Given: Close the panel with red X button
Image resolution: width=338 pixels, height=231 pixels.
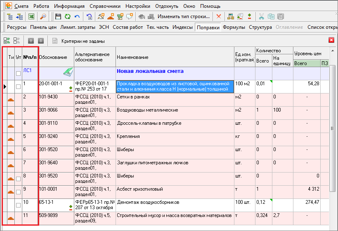Looking at the screenshot, I should [x=331, y=40].
